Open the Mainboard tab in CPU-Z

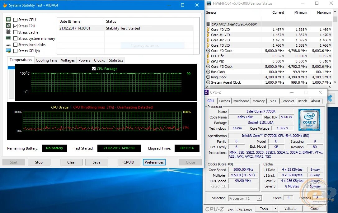[x=241, y=101]
